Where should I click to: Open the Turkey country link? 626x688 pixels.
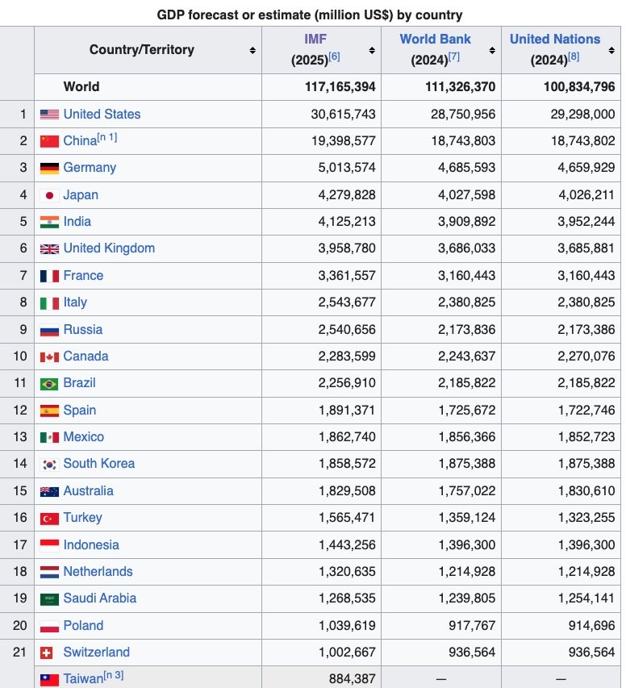pyautogui.click(x=82, y=518)
